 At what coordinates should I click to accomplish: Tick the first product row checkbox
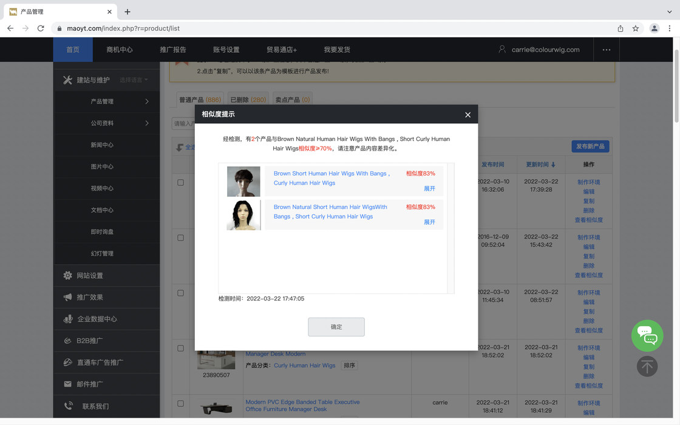(180, 182)
